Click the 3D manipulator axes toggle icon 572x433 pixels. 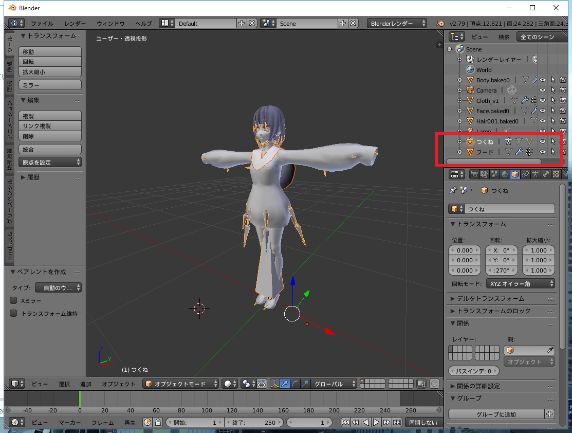point(274,384)
